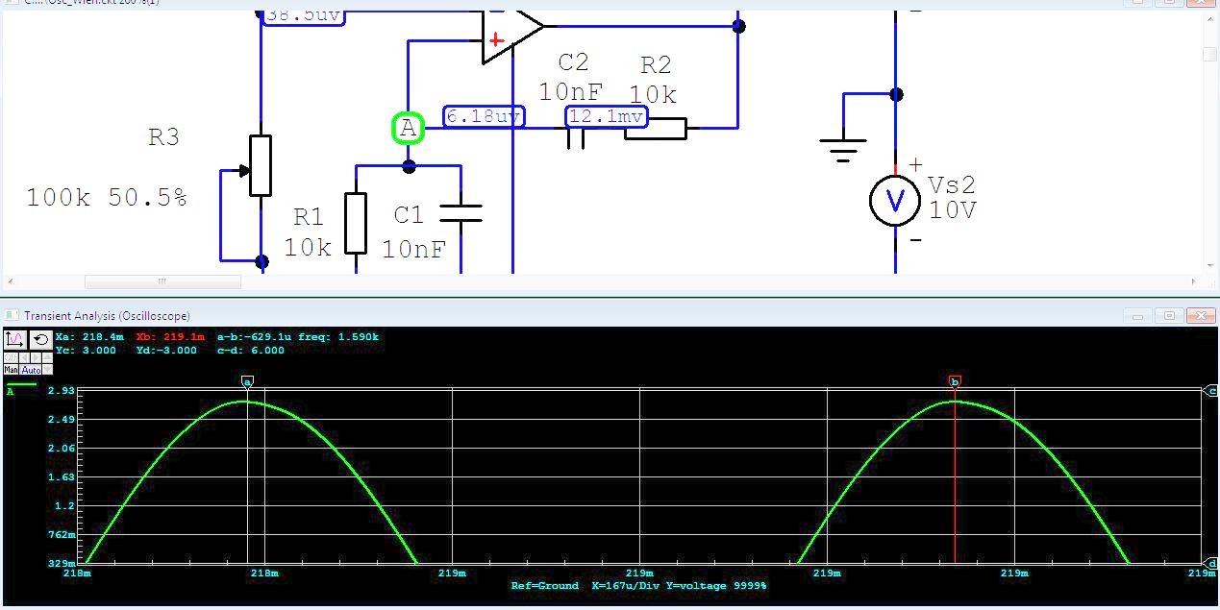Screen dimensions: 1220x610
Task: Click the Transient Analysis window title
Action: (x=107, y=316)
